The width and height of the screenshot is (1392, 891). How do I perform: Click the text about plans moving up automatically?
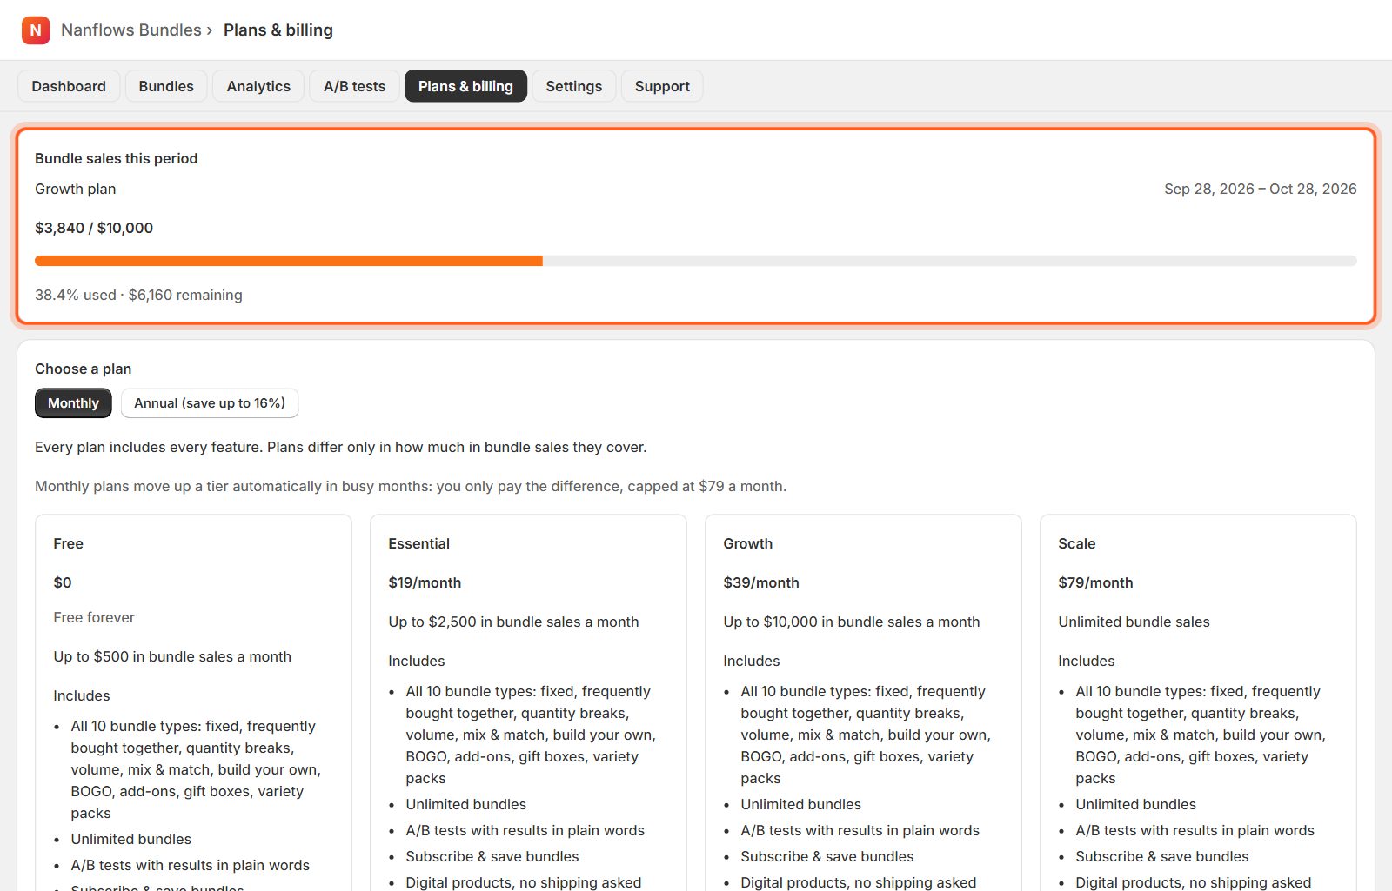point(411,486)
